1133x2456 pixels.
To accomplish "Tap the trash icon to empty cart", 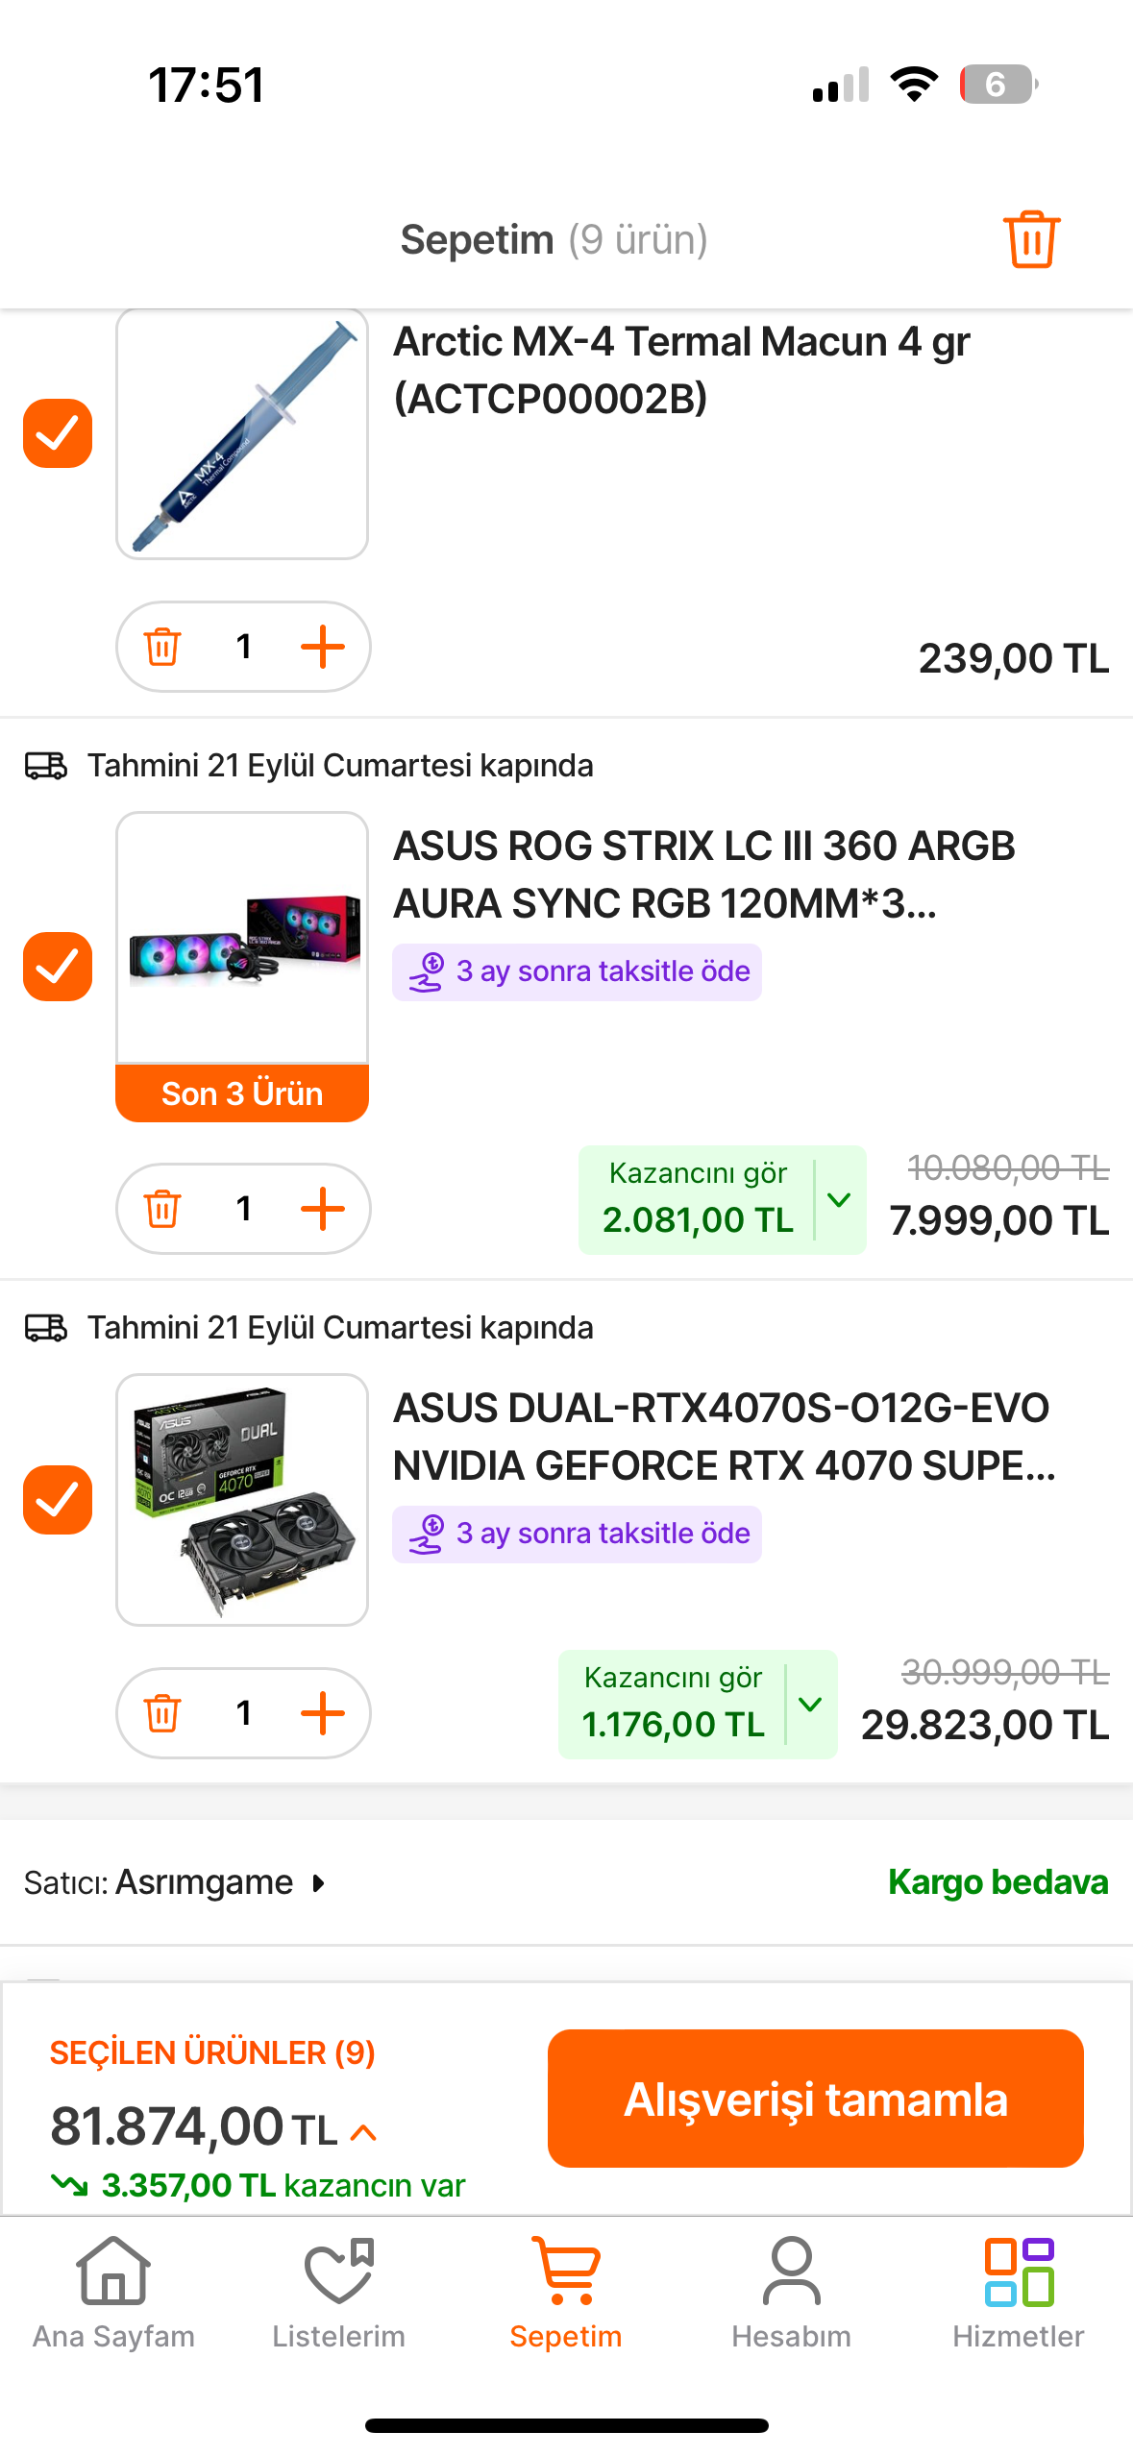I will point(1031,238).
